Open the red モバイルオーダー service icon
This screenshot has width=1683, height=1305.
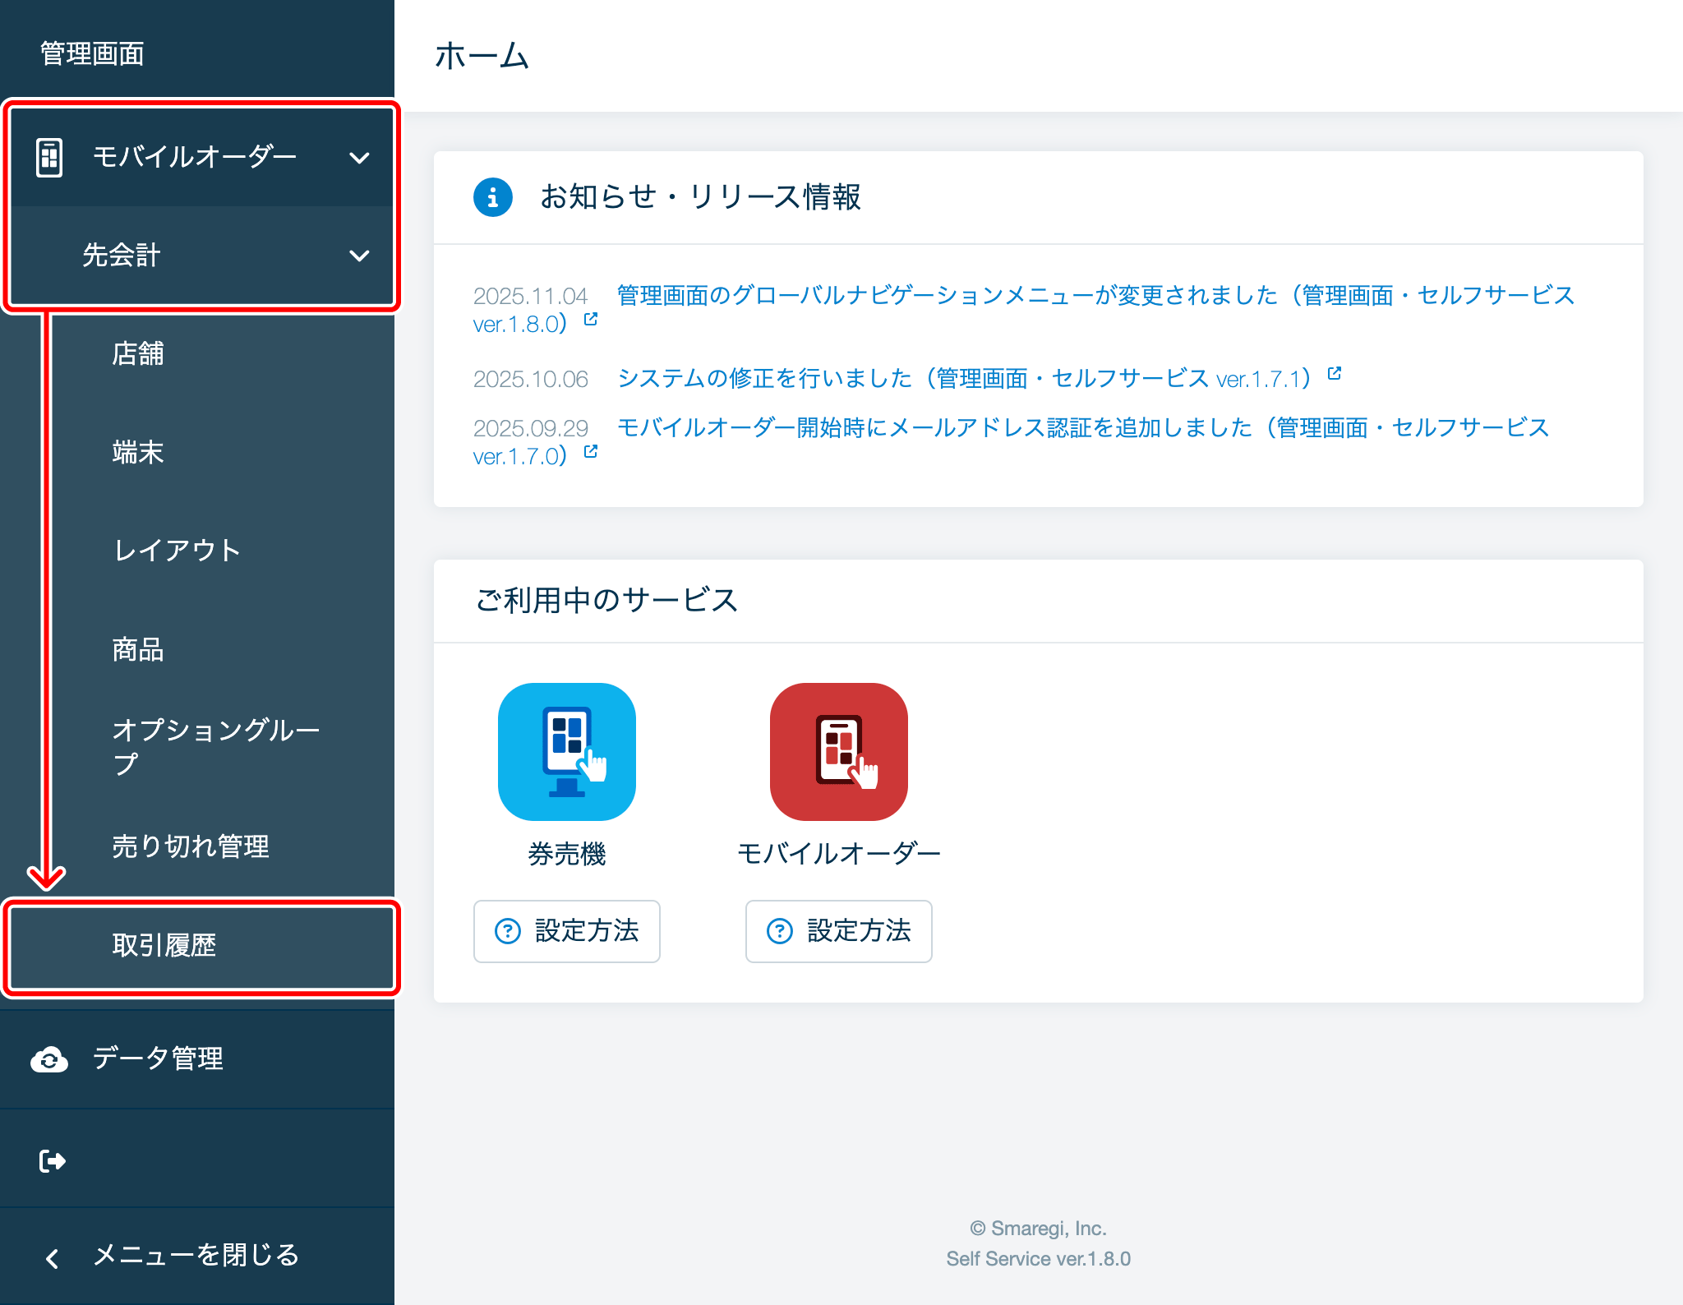pos(838,750)
